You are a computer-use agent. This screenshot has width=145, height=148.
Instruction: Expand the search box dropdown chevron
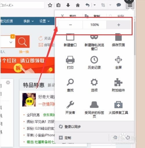tap(11, 42)
